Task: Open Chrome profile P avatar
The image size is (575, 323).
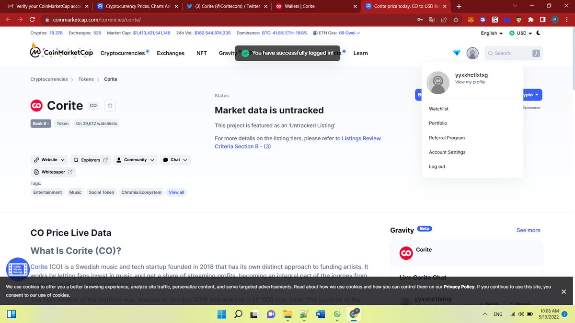Action: (x=554, y=20)
